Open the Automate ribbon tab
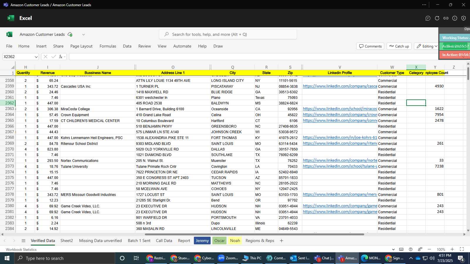 [x=182, y=46]
